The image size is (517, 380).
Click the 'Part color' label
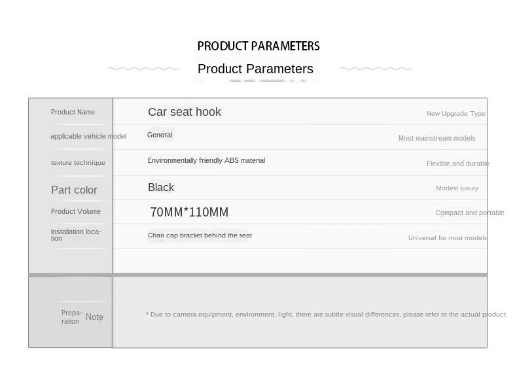[74, 190]
